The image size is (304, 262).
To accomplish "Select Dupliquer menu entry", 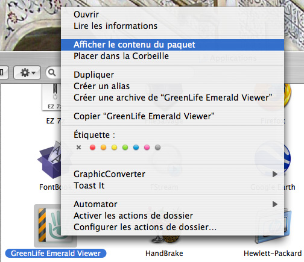I will 173,75.
